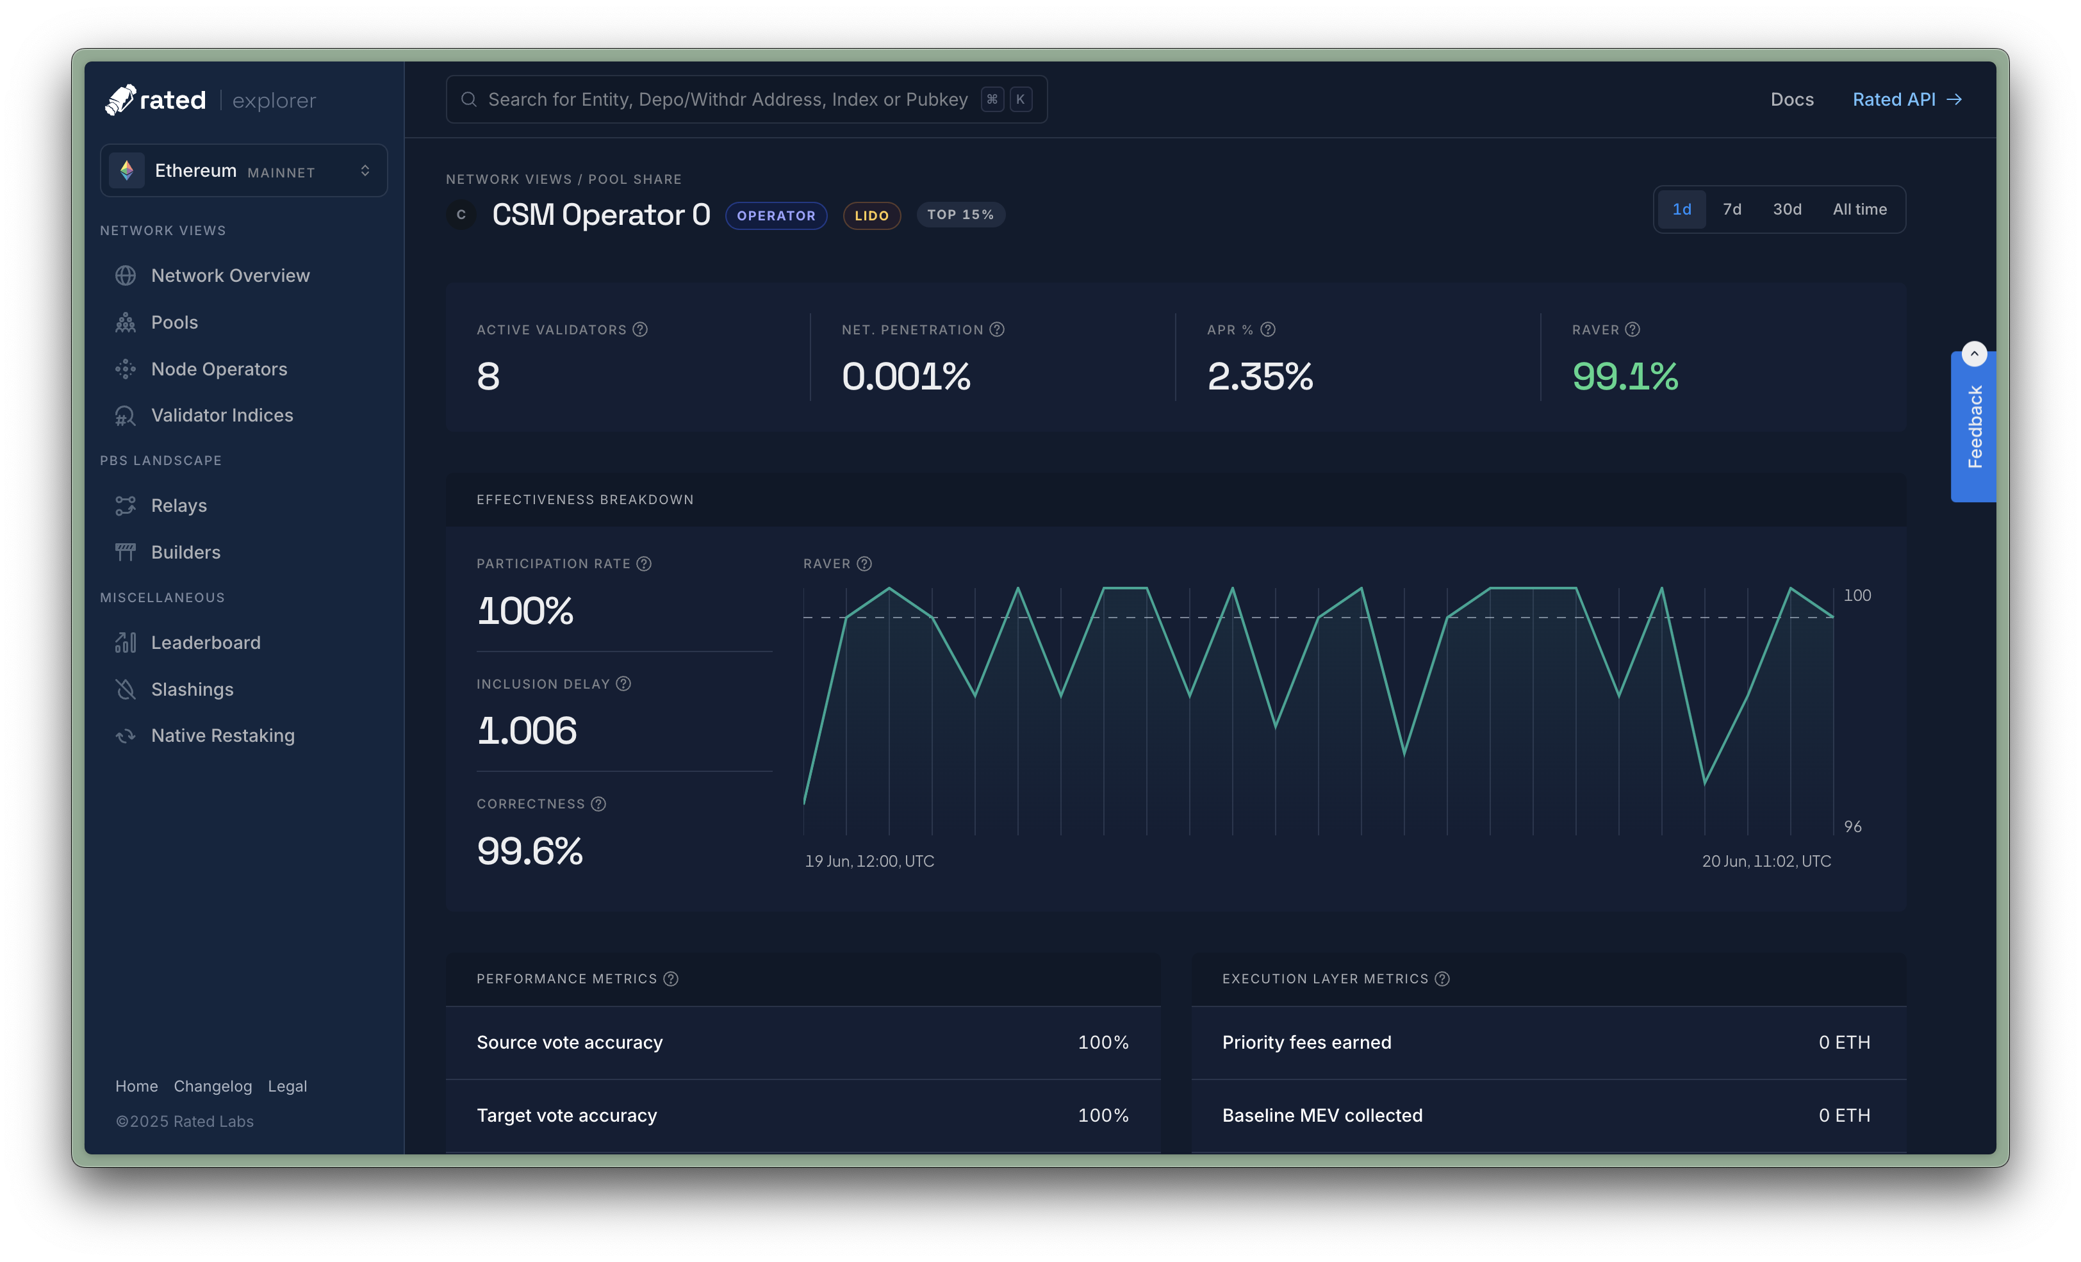Click the Relays sidebar icon

125,505
